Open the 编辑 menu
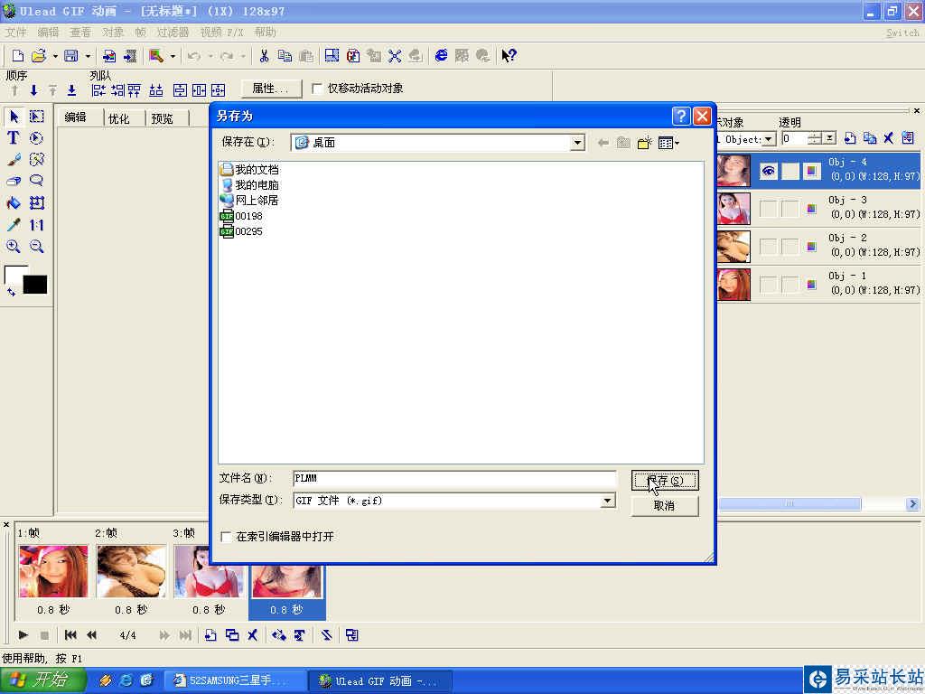Image resolution: width=925 pixels, height=694 pixels. [x=49, y=33]
